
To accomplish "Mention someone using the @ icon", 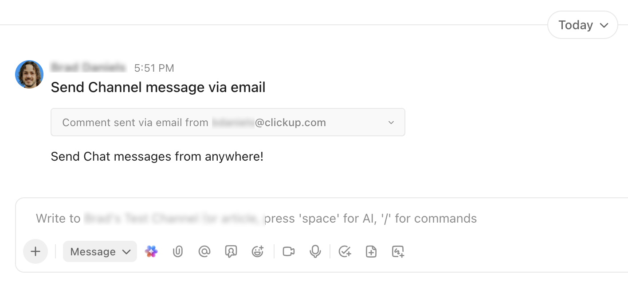I will pyautogui.click(x=204, y=251).
